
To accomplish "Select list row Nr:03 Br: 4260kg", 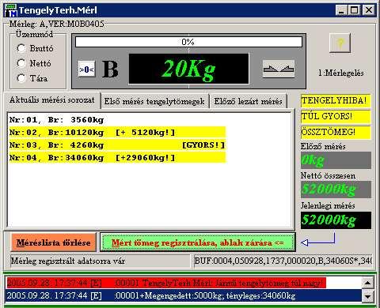I will coord(117,145).
